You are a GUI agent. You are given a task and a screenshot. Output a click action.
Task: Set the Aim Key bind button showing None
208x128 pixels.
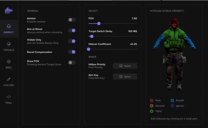(x=125, y=76)
